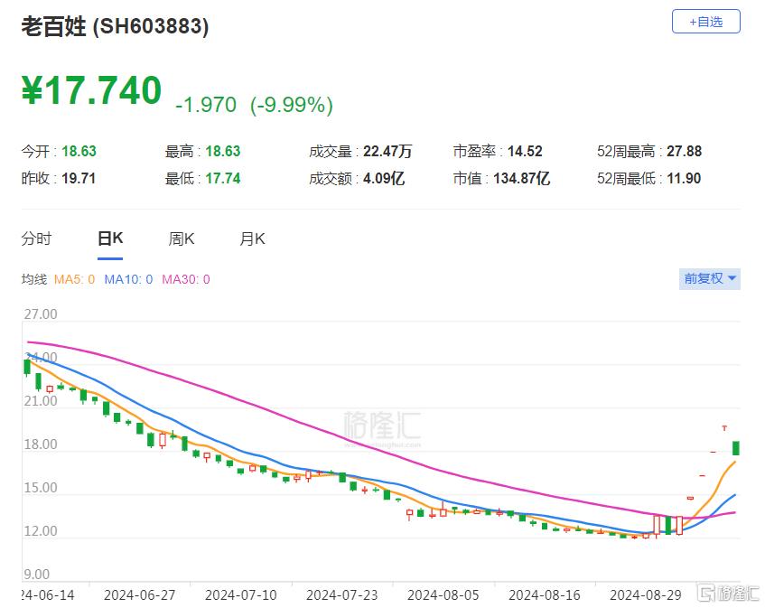Screen dimensions: 765x608
Task: Click the 成交额 value 4.09亿
Action: (x=384, y=178)
